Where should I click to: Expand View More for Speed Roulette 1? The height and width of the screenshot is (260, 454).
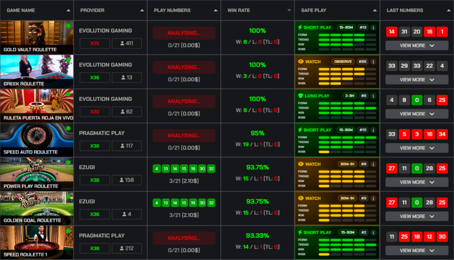pos(417,250)
